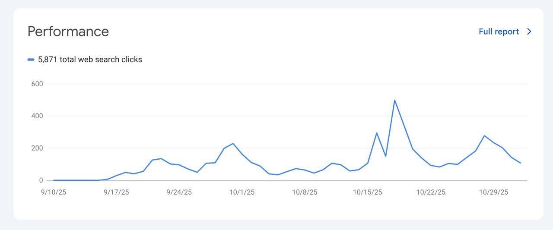The image size is (553, 230).
Task: Click the 10/15/25 date label
Action: (x=368, y=192)
